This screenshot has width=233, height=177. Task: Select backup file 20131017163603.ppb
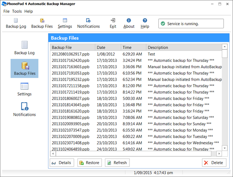71,67
